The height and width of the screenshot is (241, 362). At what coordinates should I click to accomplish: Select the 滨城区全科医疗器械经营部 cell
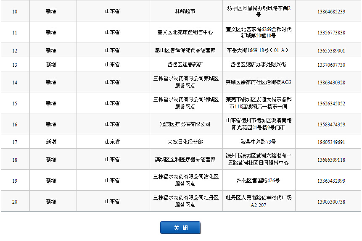pos(185,160)
